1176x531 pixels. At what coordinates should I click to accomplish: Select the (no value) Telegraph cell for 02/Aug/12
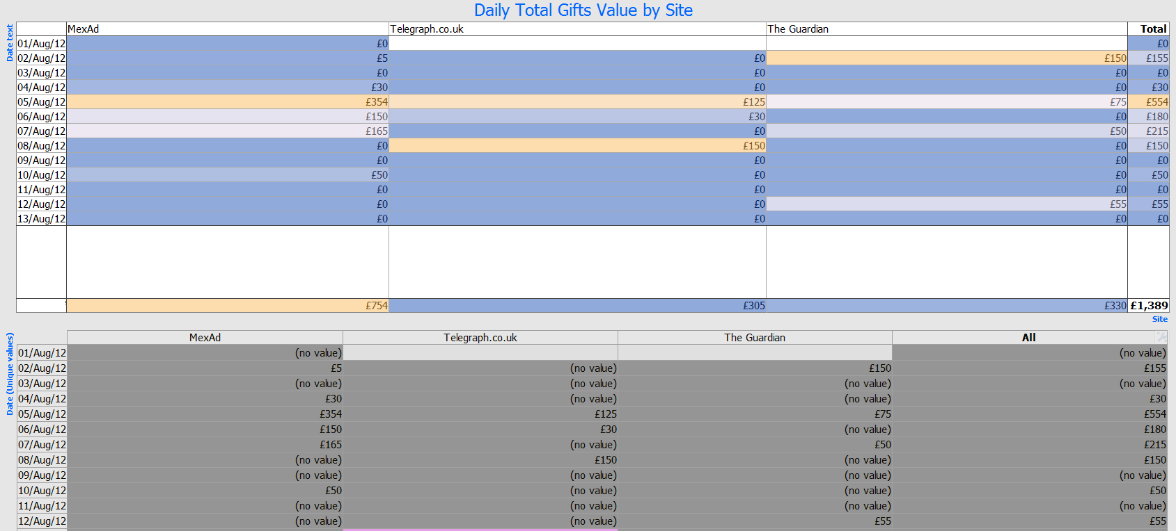(x=480, y=368)
